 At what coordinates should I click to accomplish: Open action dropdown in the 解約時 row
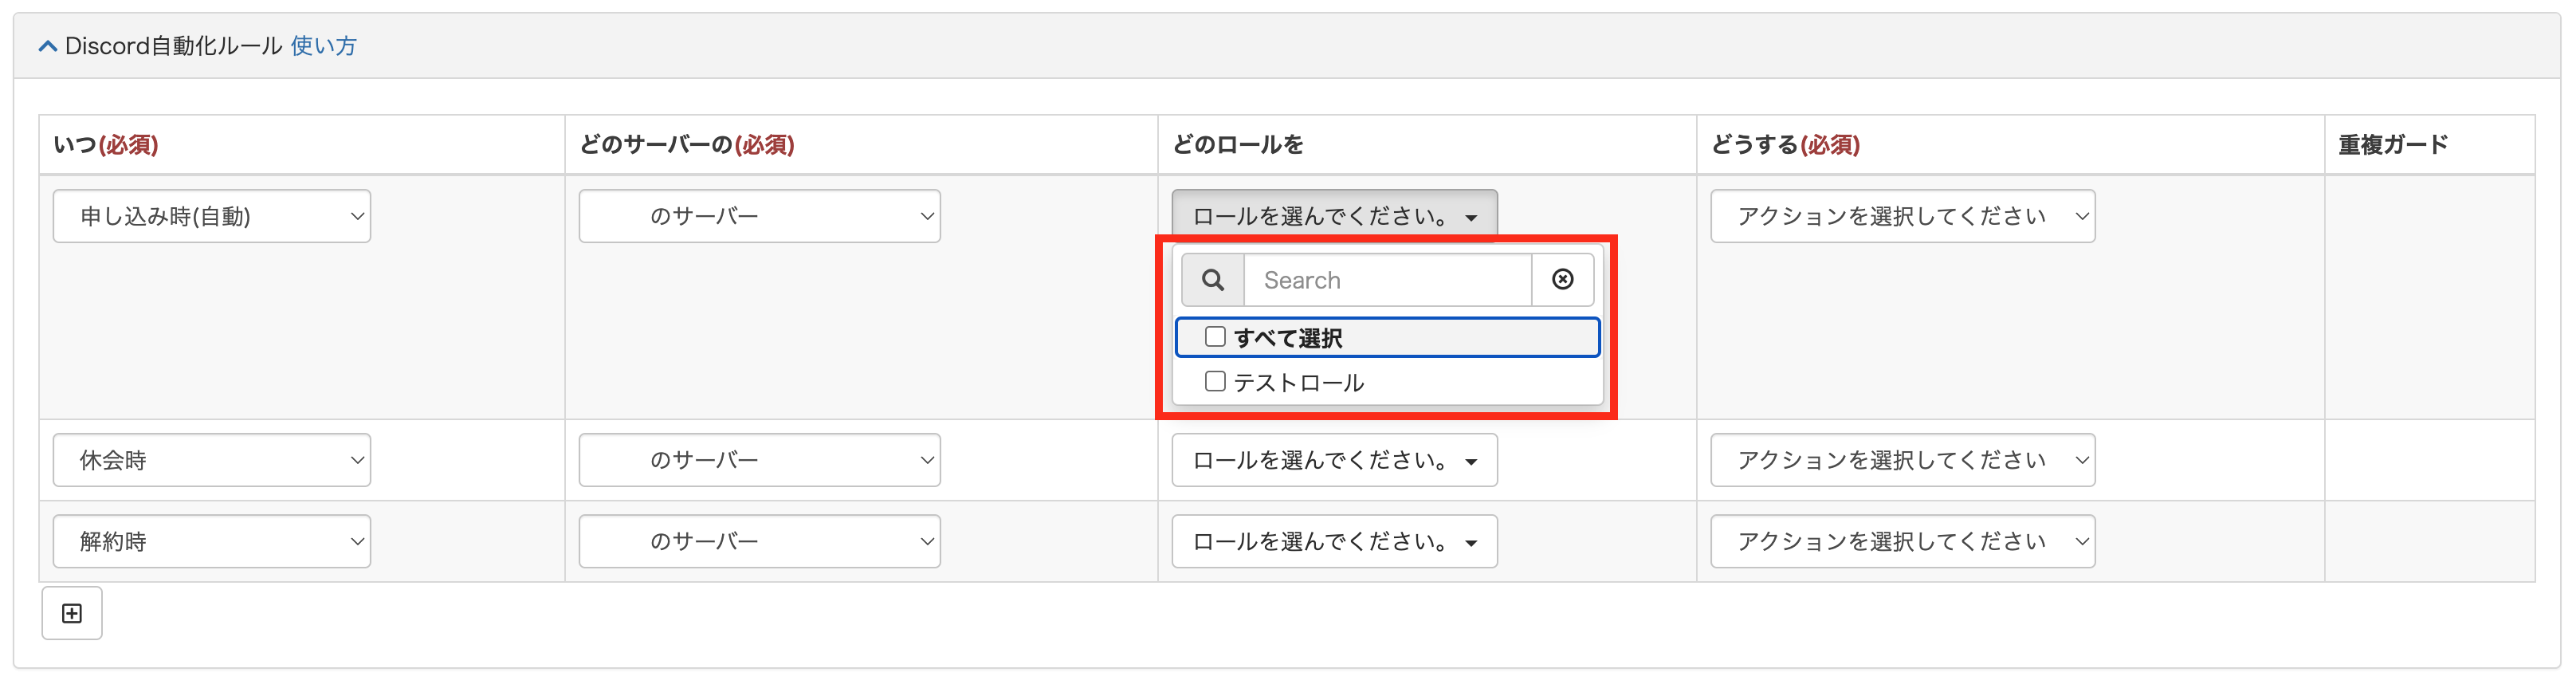click(1902, 541)
